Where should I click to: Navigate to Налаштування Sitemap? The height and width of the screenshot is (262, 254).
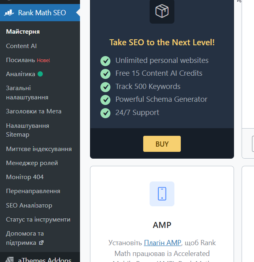tap(28, 130)
